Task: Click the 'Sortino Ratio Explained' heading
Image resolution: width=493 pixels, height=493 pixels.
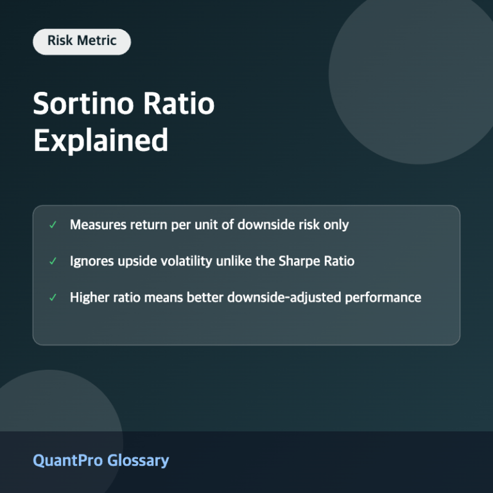Action: pos(123,122)
